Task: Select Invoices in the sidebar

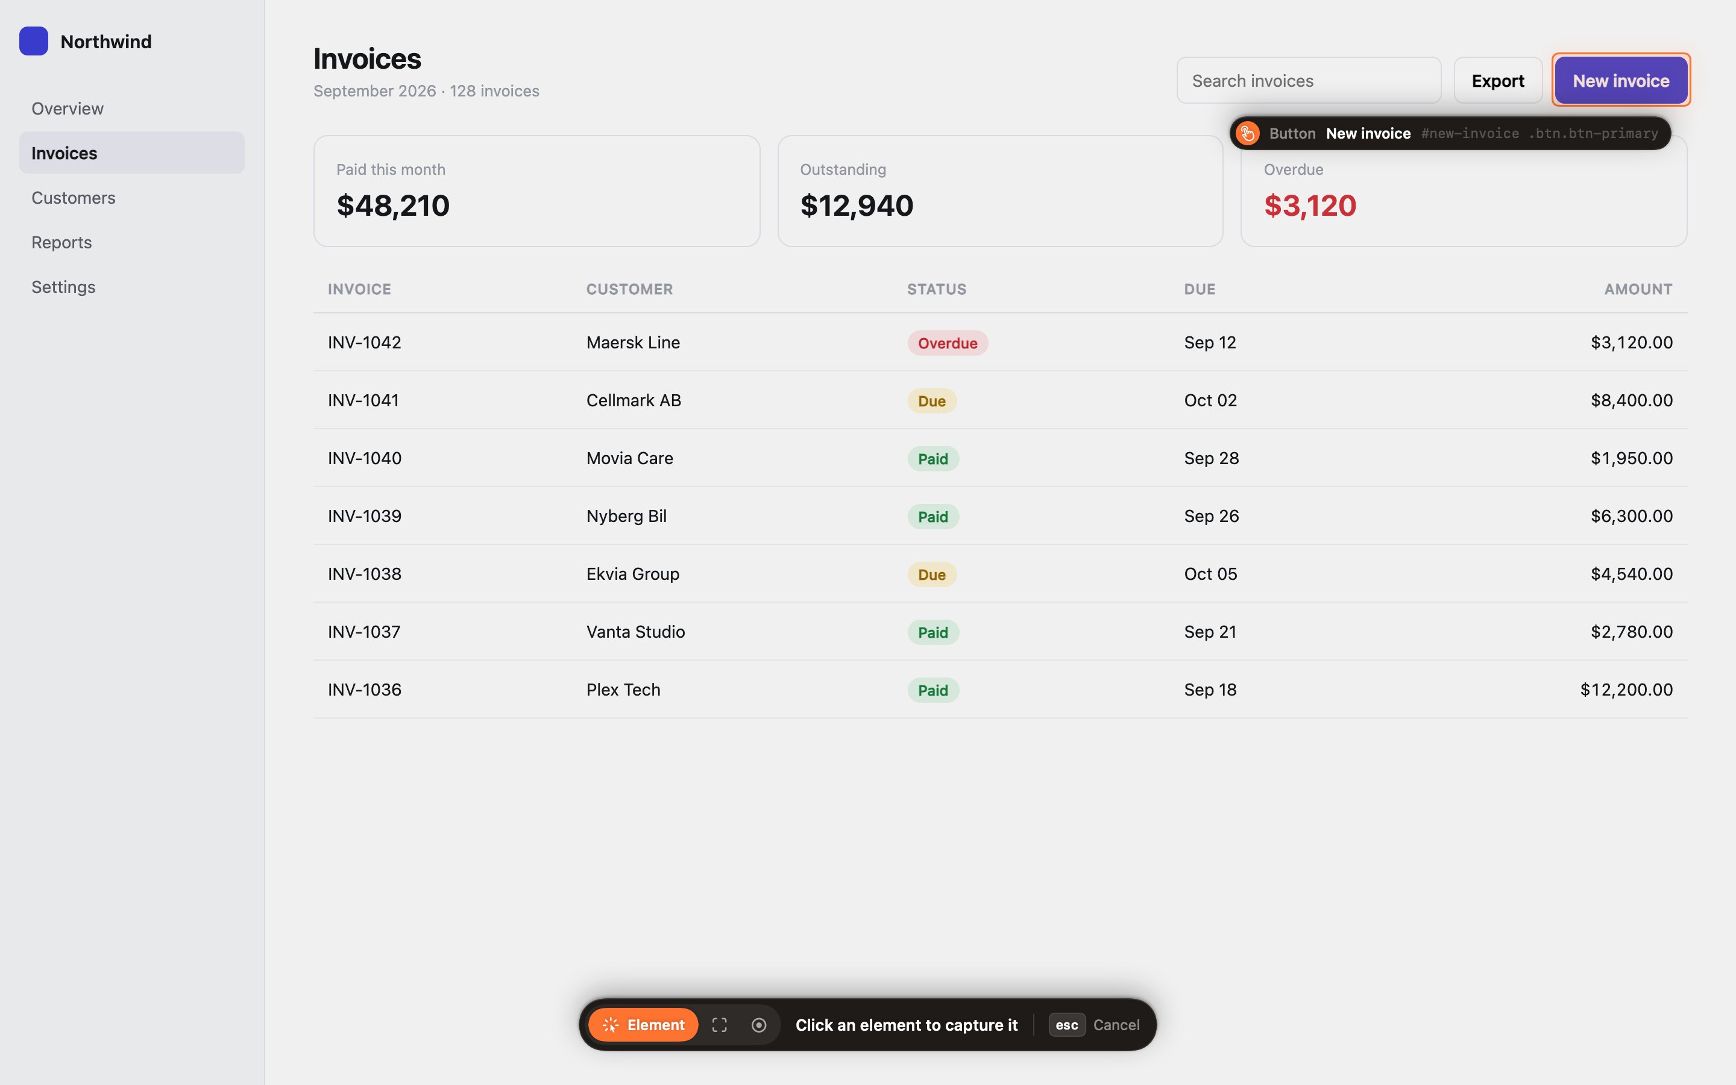Action: (132, 153)
